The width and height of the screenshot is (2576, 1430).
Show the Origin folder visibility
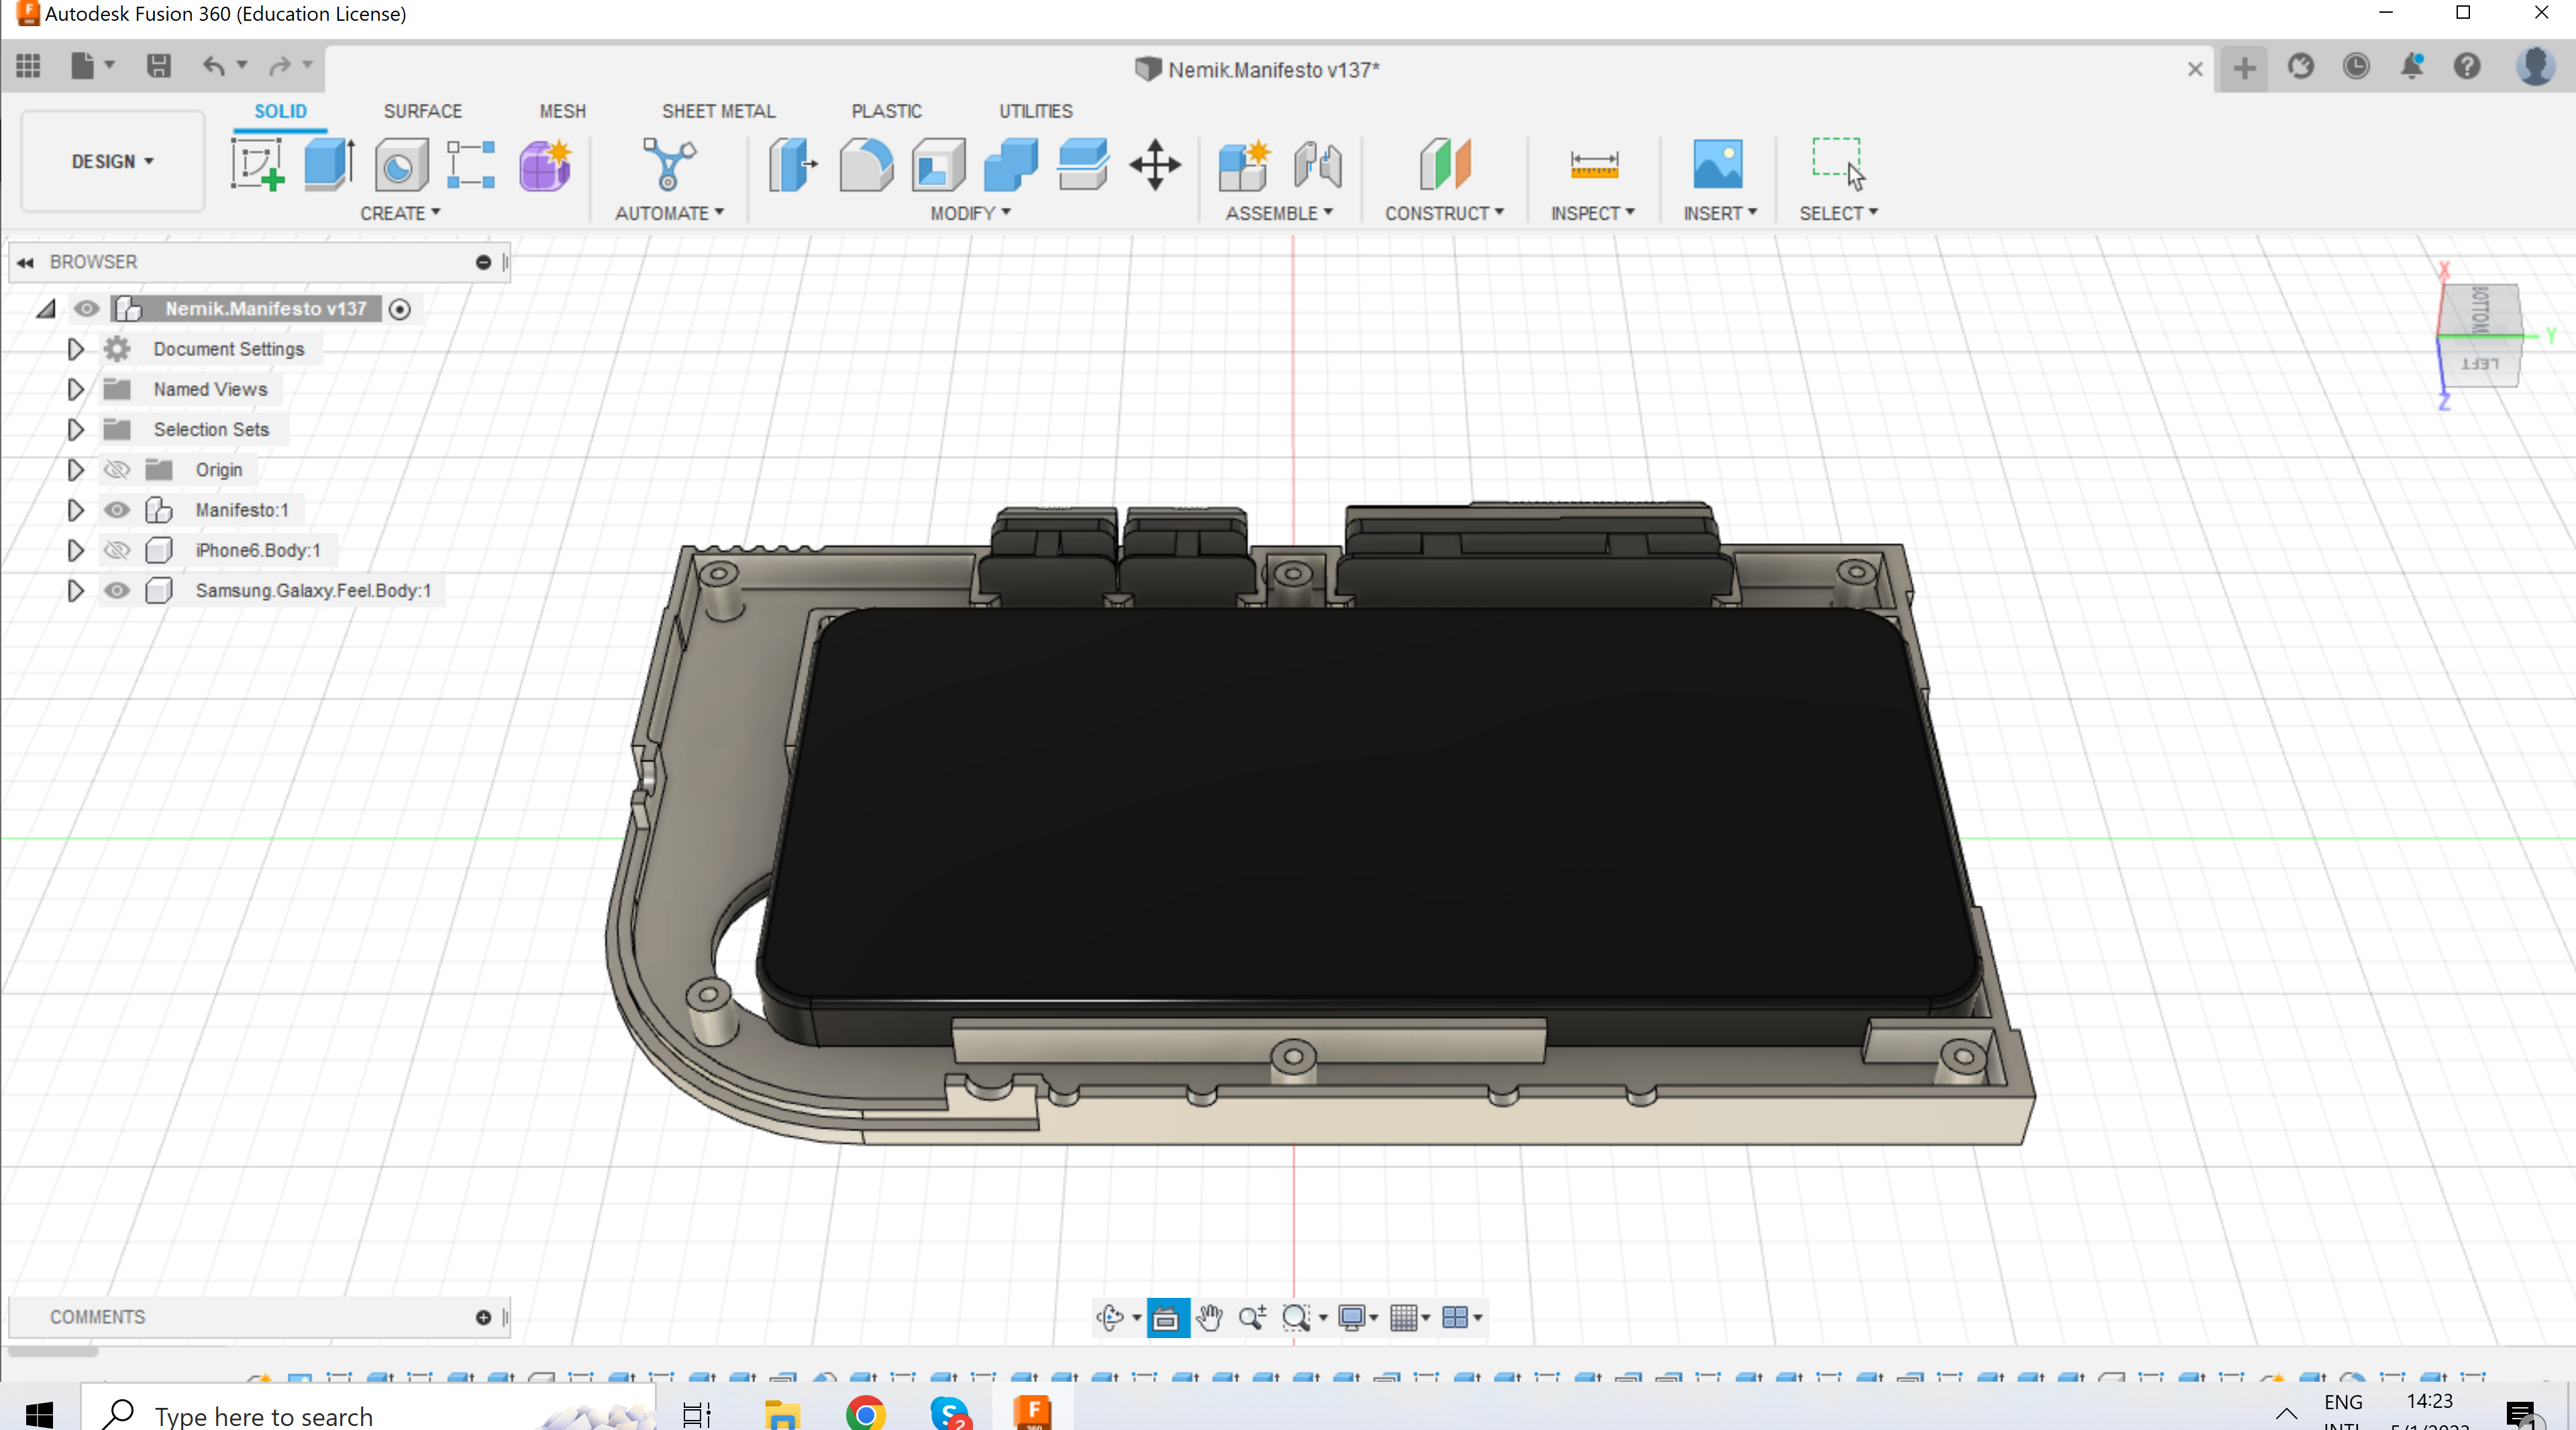point(117,470)
